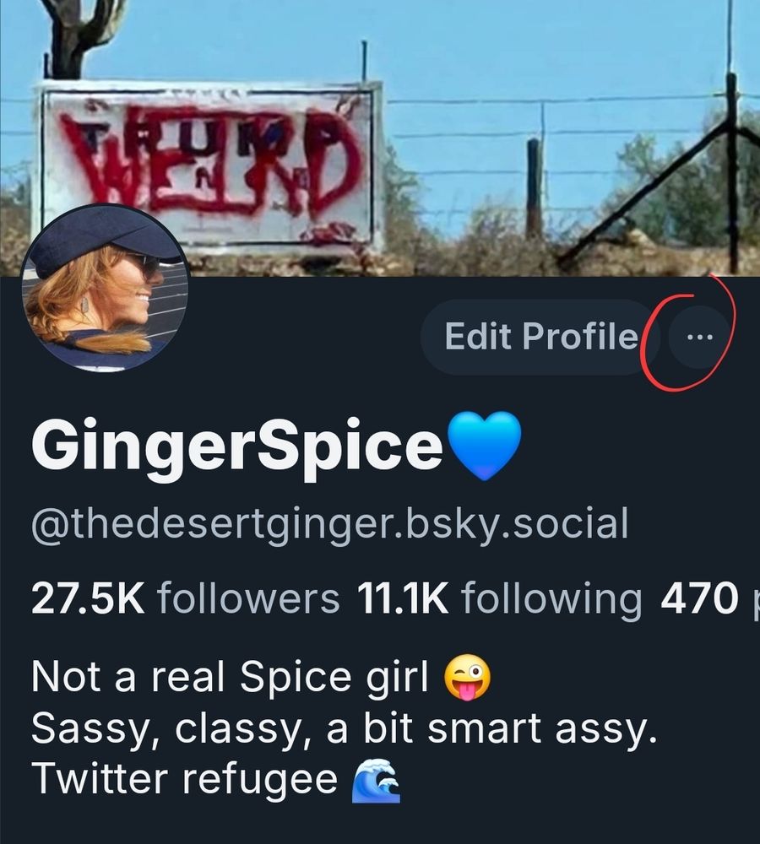
Task: Click the wooden fence post in banner
Action: point(535,188)
